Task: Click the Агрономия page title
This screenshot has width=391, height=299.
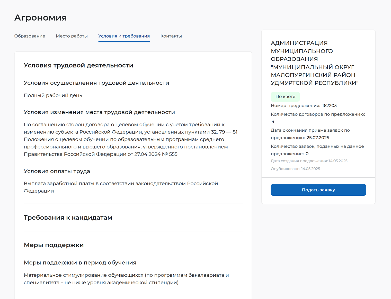Action: [41, 17]
